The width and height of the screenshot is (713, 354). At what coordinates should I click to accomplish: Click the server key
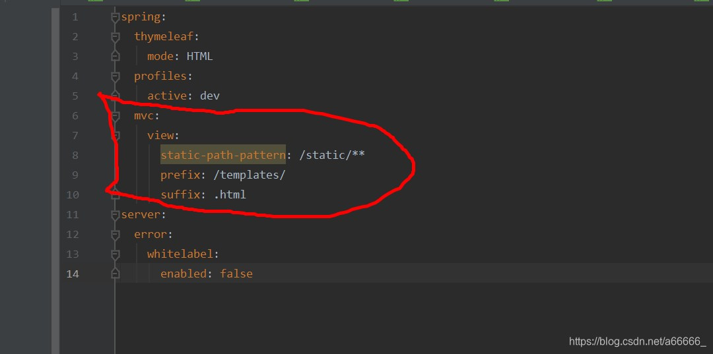pos(141,214)
